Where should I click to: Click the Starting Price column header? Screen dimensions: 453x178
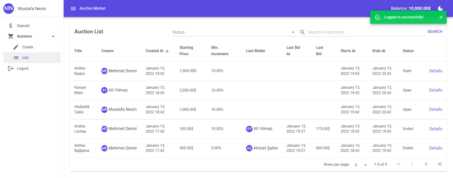tap(186, 51)
